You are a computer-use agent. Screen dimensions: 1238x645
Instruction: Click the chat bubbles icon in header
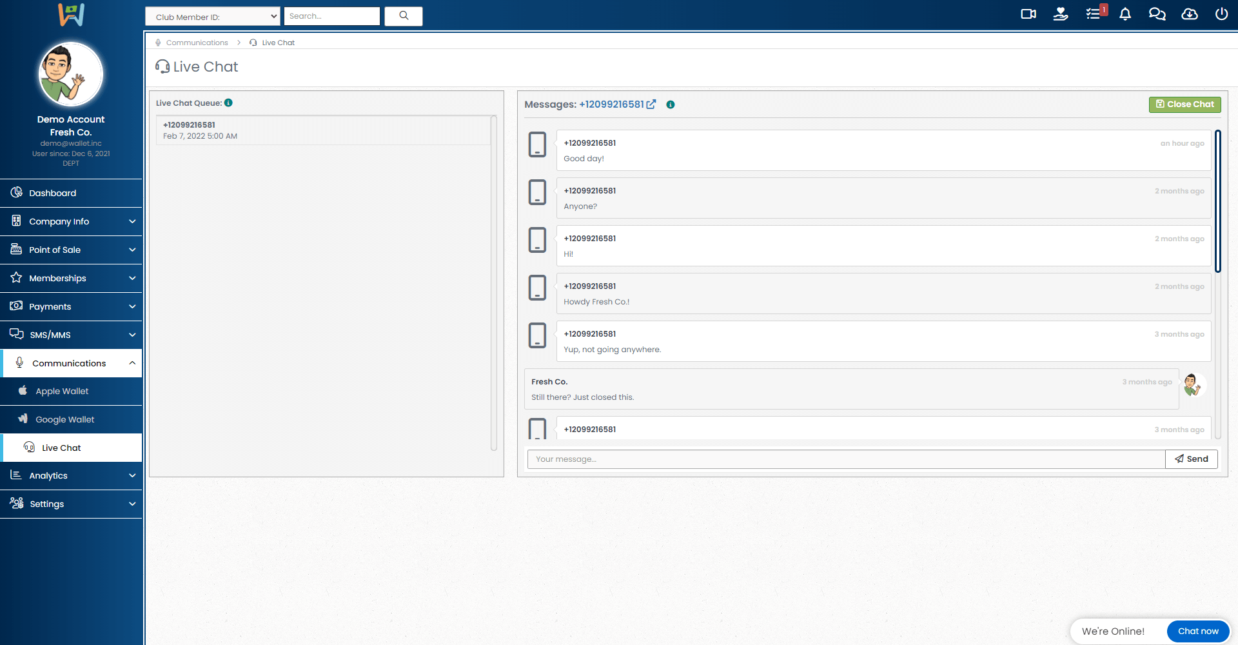point(1157,14)
